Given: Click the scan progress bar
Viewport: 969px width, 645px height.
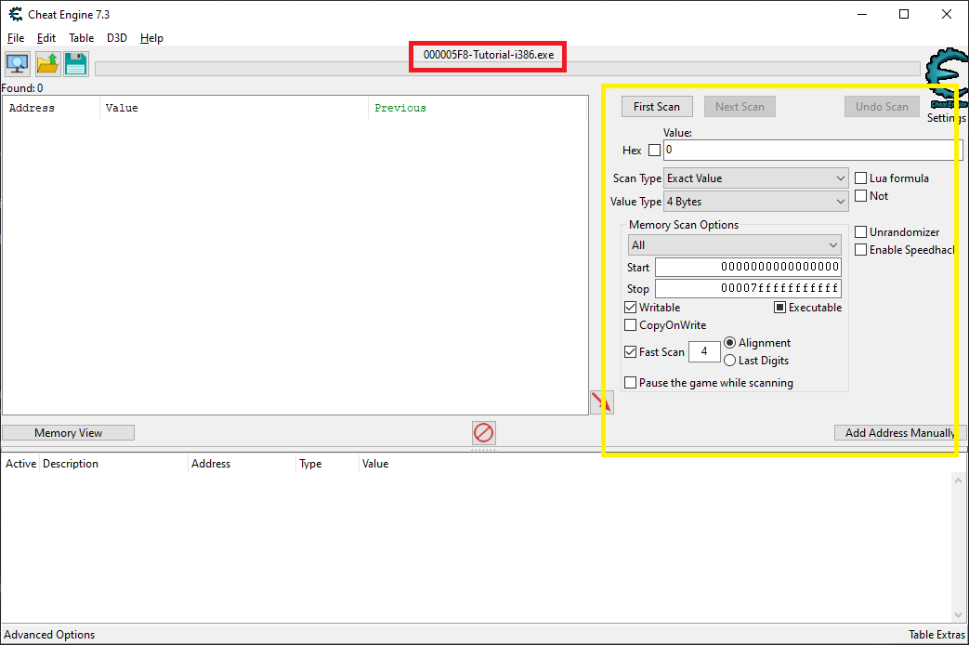Looking at the screenshot, I should 507,69.
